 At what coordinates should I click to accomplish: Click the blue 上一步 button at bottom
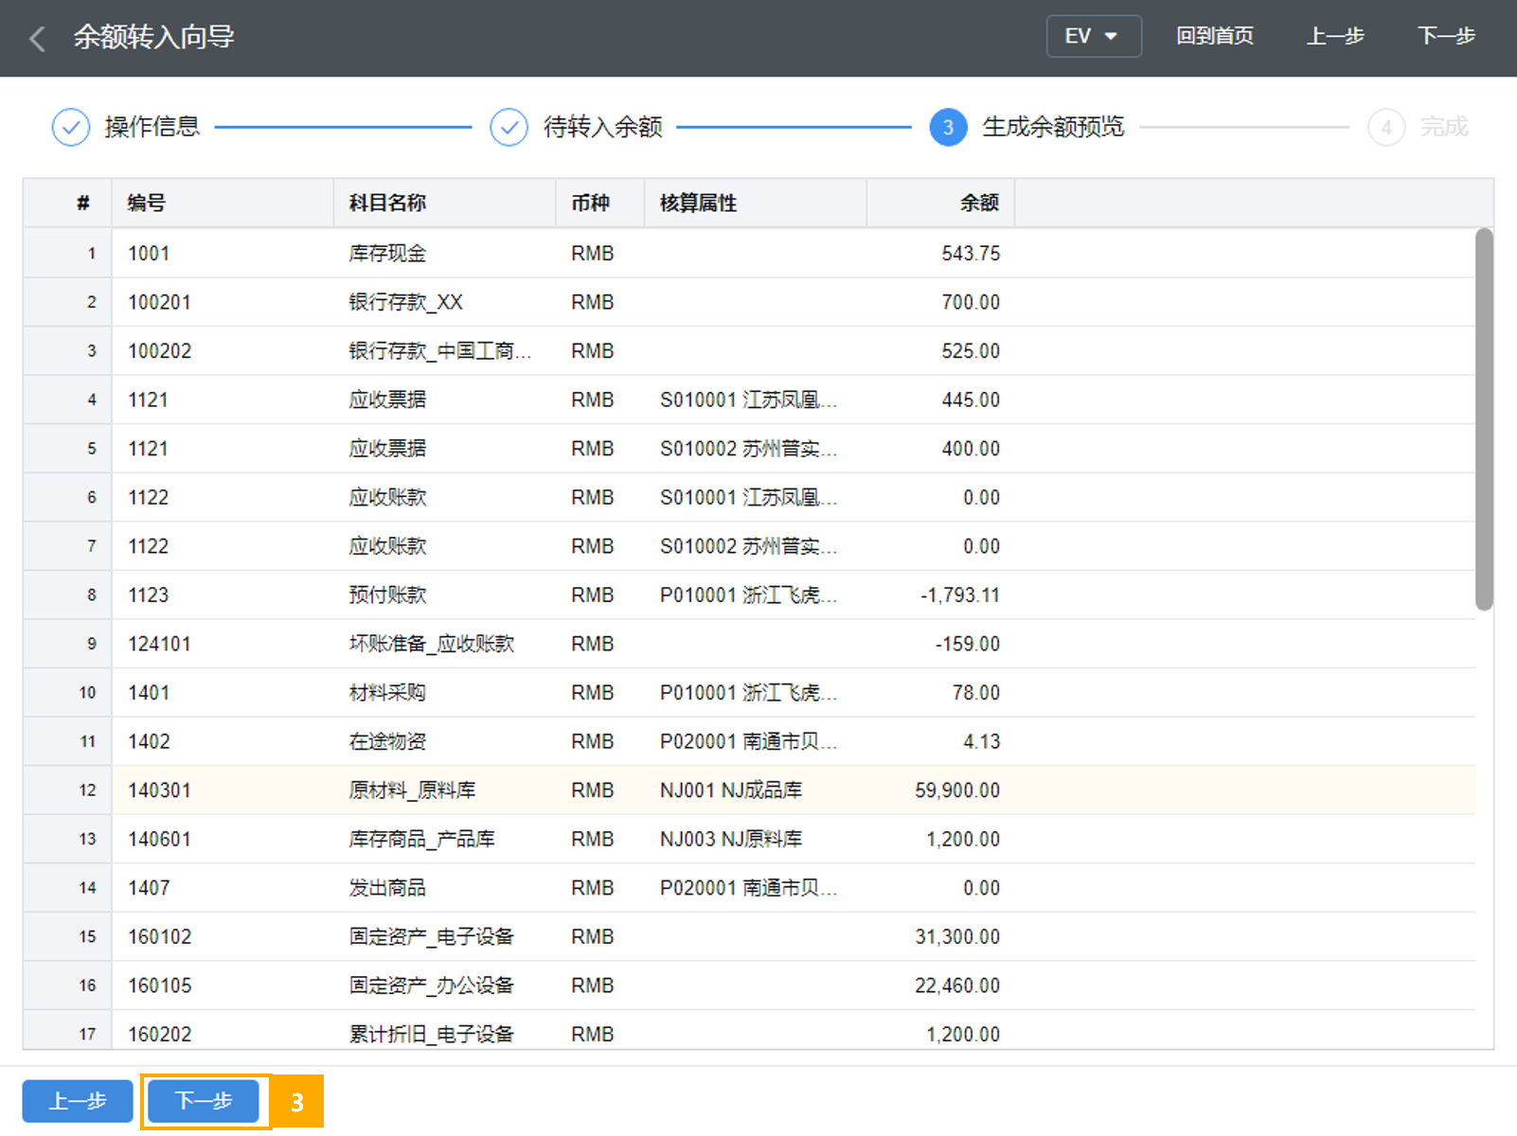78,1101
